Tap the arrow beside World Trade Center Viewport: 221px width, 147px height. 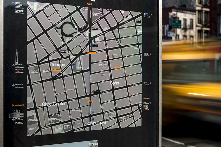14,65
